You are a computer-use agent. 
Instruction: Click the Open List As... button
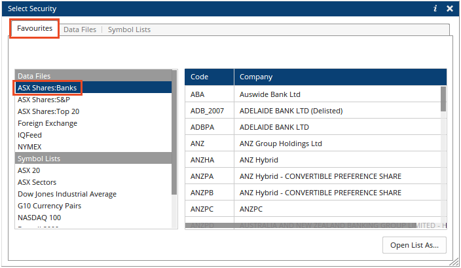(415, 245)
